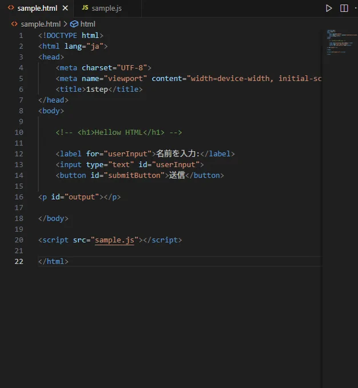This screenshot has width=358, height=388.
Task: Click the sample.html breadcrumb
Action: click(41, 24)
